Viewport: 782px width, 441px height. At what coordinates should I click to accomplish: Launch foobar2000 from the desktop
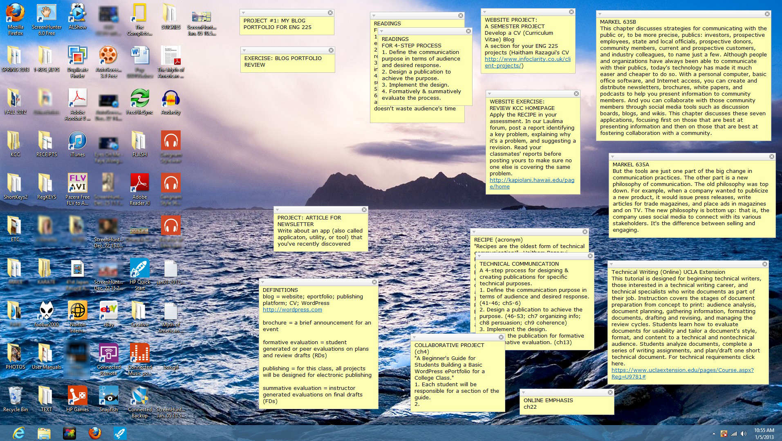[46, 312]
